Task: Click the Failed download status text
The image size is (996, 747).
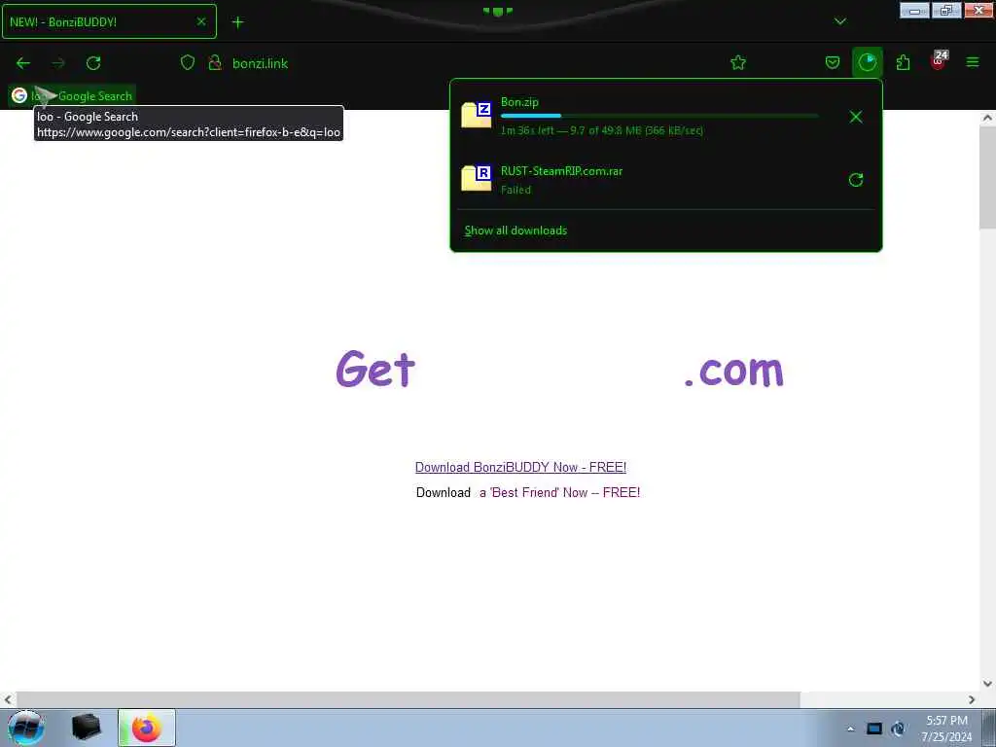Action: pos(516,190)
